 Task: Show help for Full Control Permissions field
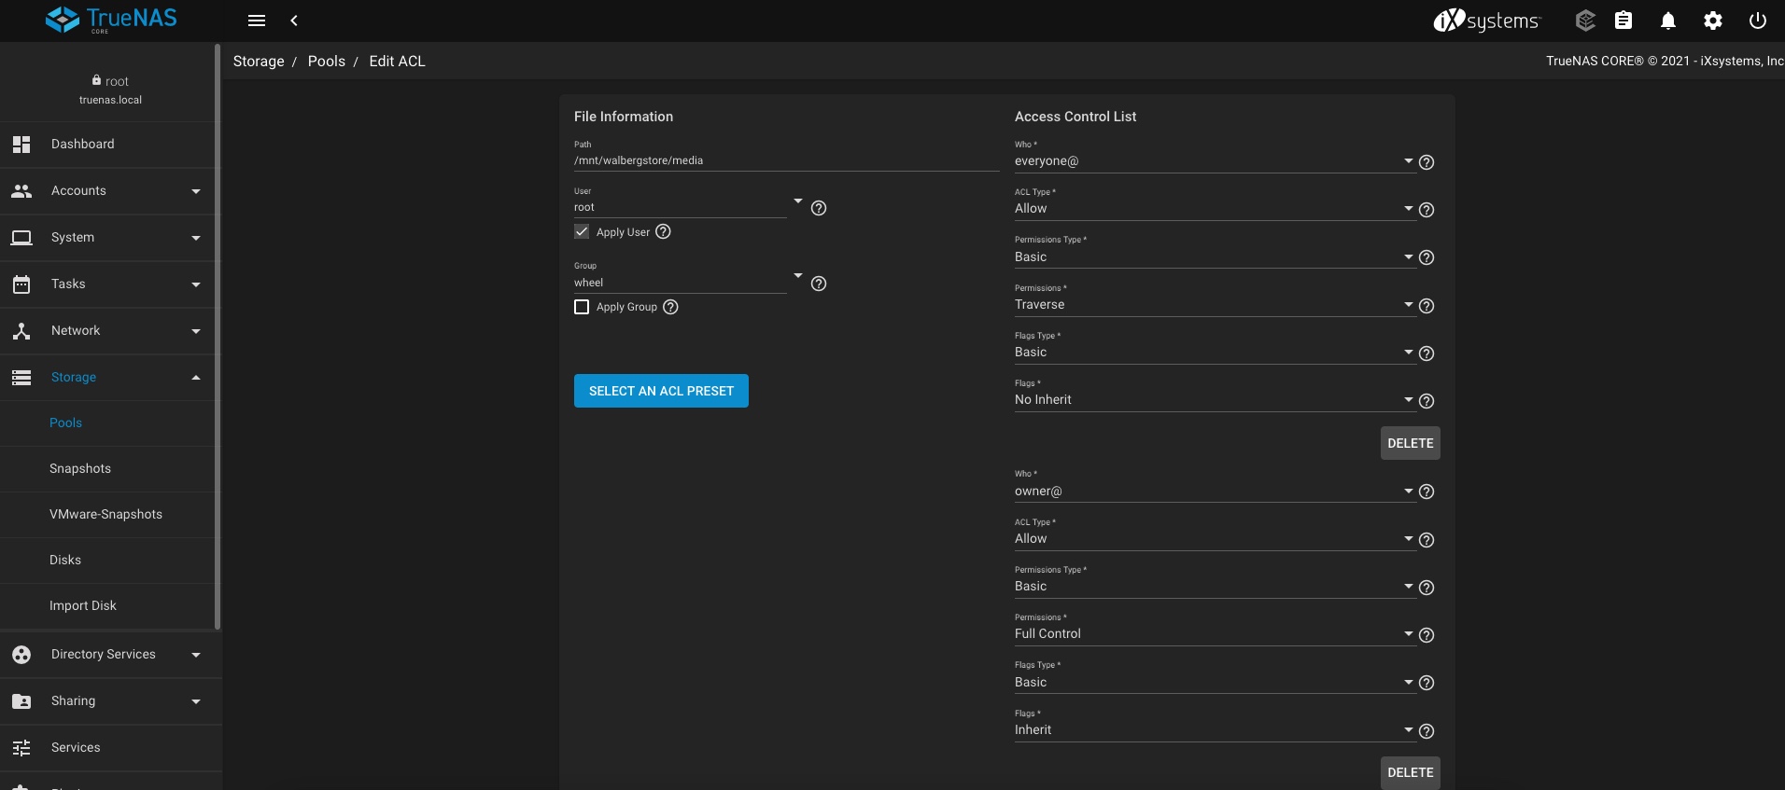click(x=1427, y=635)
